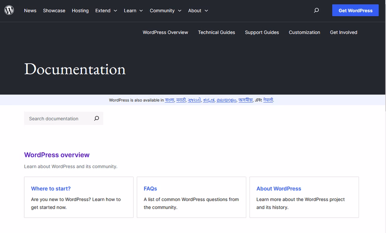Go to Showcase in top navigation
The image size is (386, 233).
[54, 10]
